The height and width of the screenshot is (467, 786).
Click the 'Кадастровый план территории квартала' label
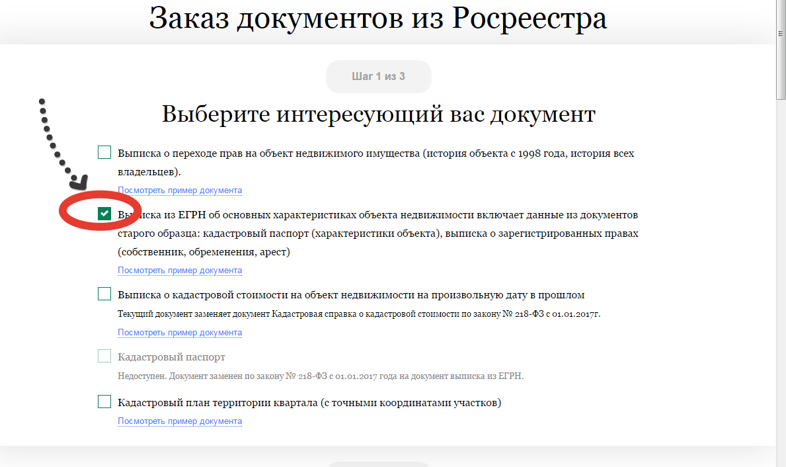pyautogui.click(x=309, y=403)
